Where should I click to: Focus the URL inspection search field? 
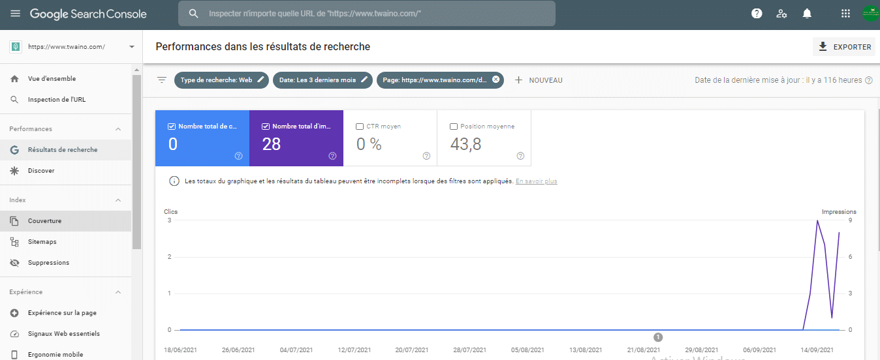tap(366, 14)
